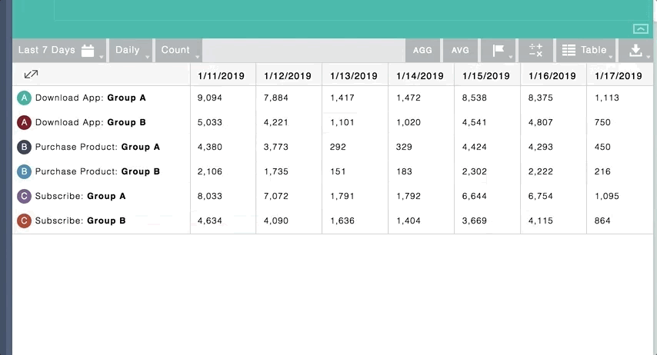
Task: Select the Purchase Product: Group A row label
Action: pos(98,147)
